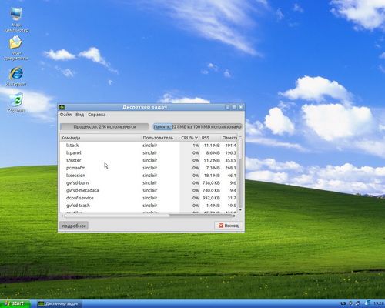Open the Start menu button
Viewport: 385px width, 308px height.
15,303
